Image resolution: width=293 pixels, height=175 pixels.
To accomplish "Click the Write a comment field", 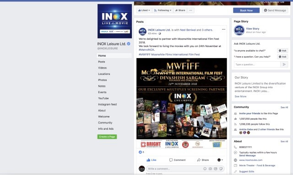I will (185, 169).
